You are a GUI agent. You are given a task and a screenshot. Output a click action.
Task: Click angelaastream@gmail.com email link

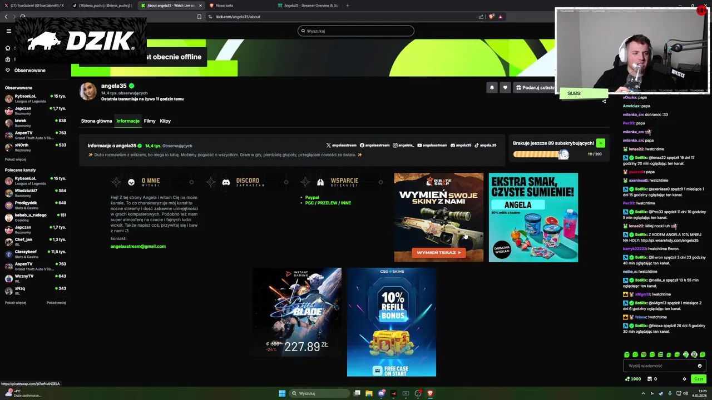click(x=138, y=246)
